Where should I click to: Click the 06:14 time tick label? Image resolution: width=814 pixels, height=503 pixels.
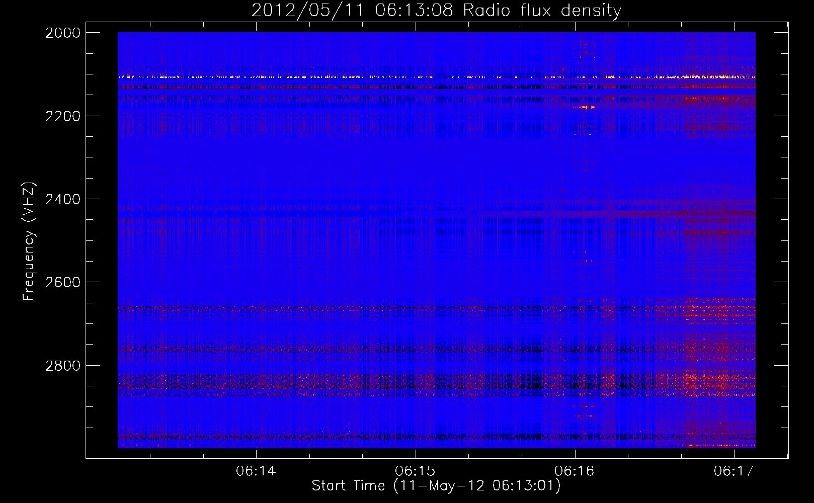click(x=256, y=471)
